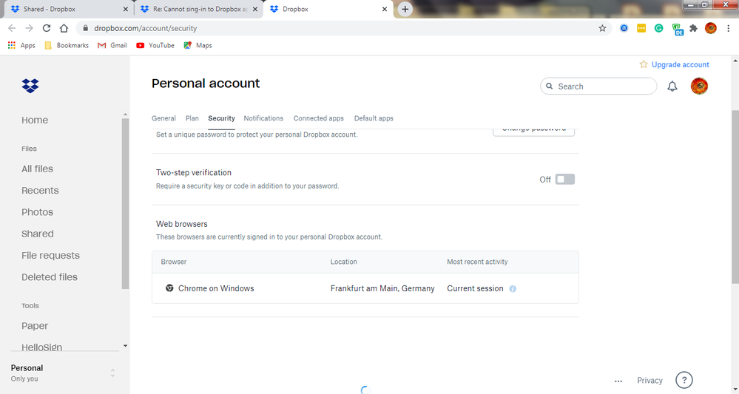Select the Security tab

pyautogui.click(x=221, y=118)
